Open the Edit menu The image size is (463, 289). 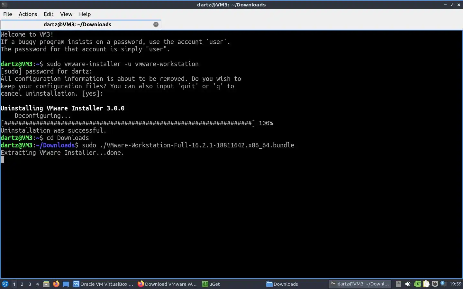point(49,14)
